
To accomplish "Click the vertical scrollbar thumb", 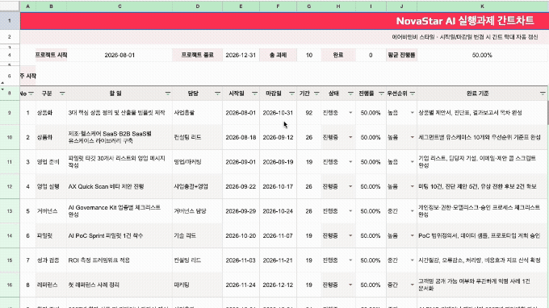I will tap(547, 113).
